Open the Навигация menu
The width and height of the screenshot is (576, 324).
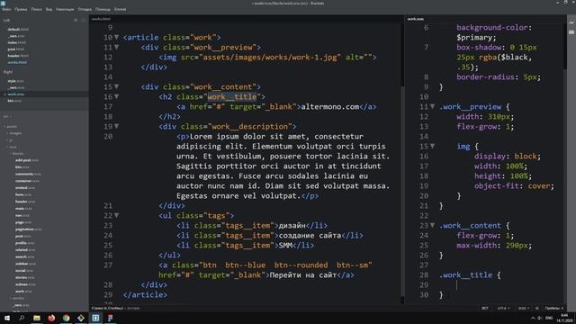65,9
